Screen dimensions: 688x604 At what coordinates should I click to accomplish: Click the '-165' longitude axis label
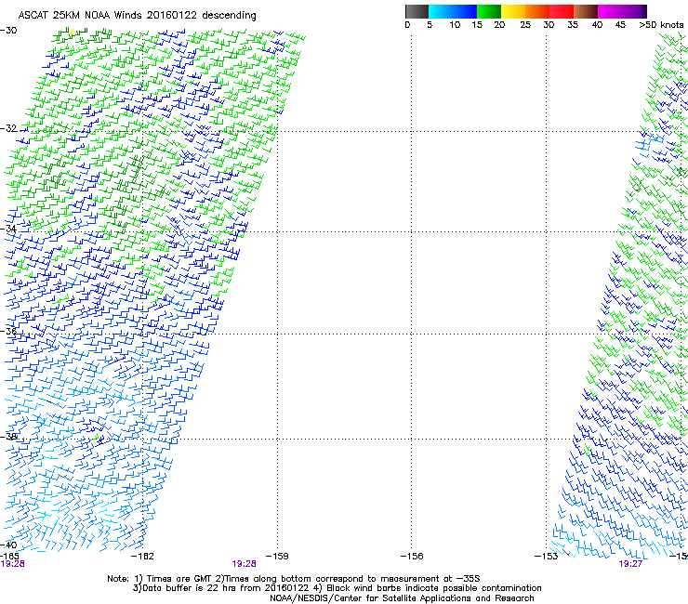pyautogui.click(x=9, y=557)
